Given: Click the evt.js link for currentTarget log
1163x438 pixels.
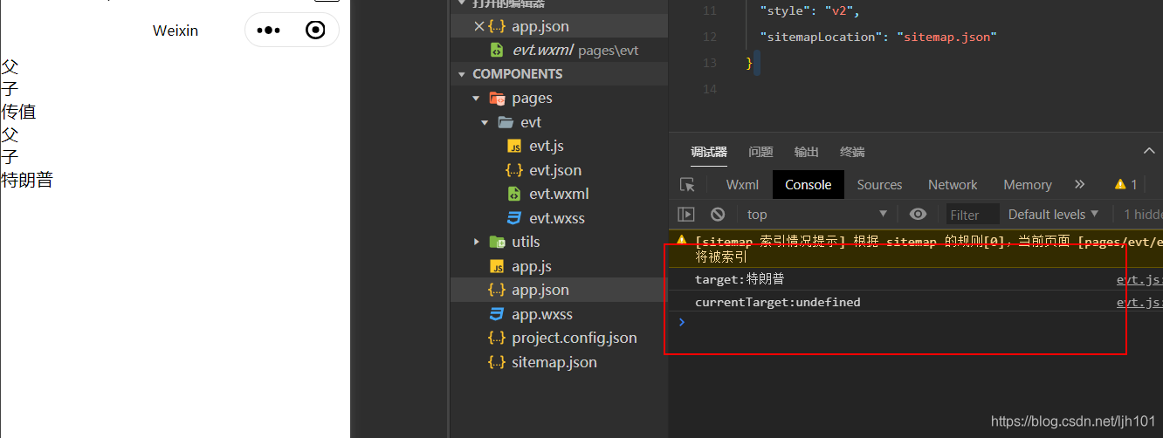Looking at the screenshot, I should click(1139, 303).
